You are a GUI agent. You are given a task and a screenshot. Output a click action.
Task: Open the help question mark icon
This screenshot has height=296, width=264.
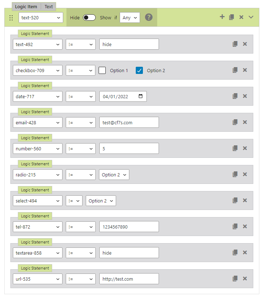click(x=149, y=17)
